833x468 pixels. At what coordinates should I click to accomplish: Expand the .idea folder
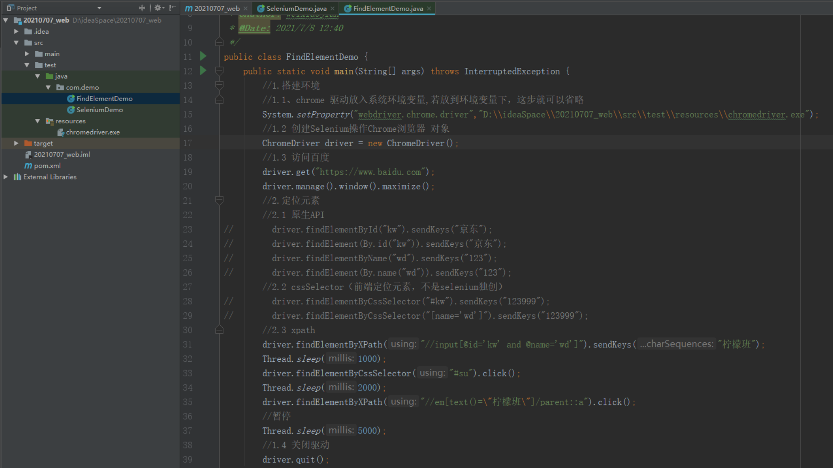[16, 32]
